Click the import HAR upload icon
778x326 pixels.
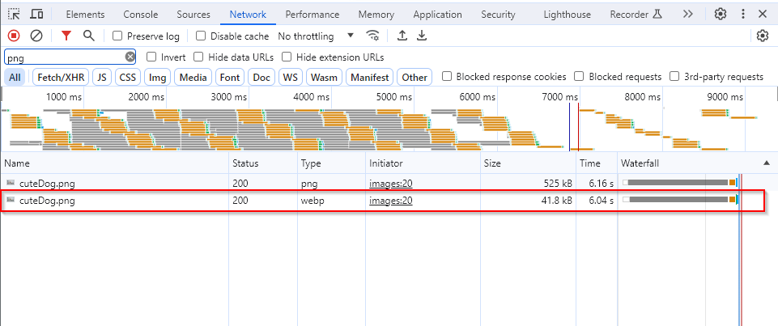[x=402, y=36]
